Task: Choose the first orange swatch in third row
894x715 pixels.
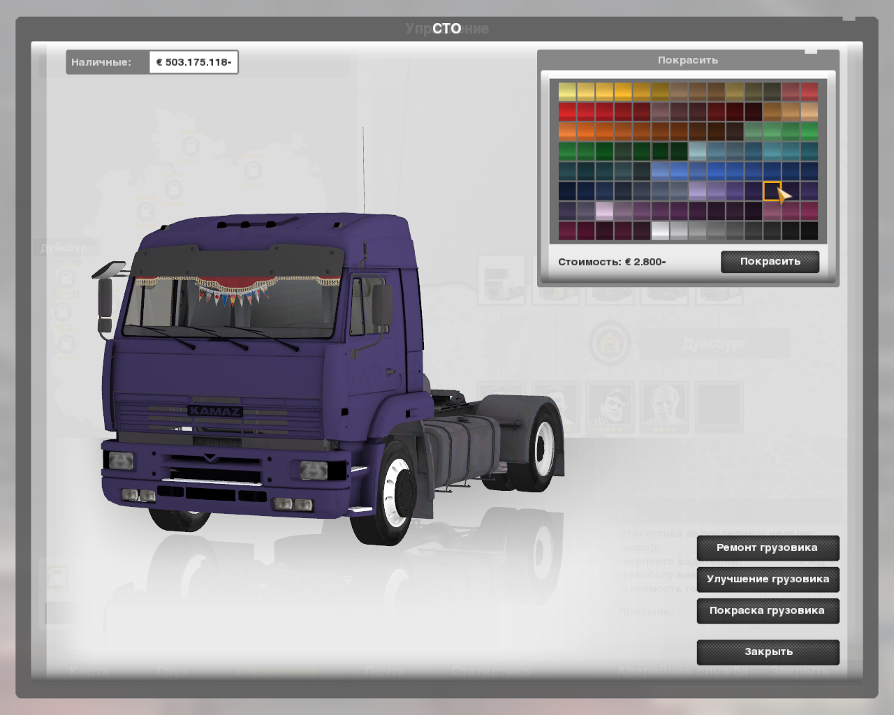Action: click(x=567, y=131)
